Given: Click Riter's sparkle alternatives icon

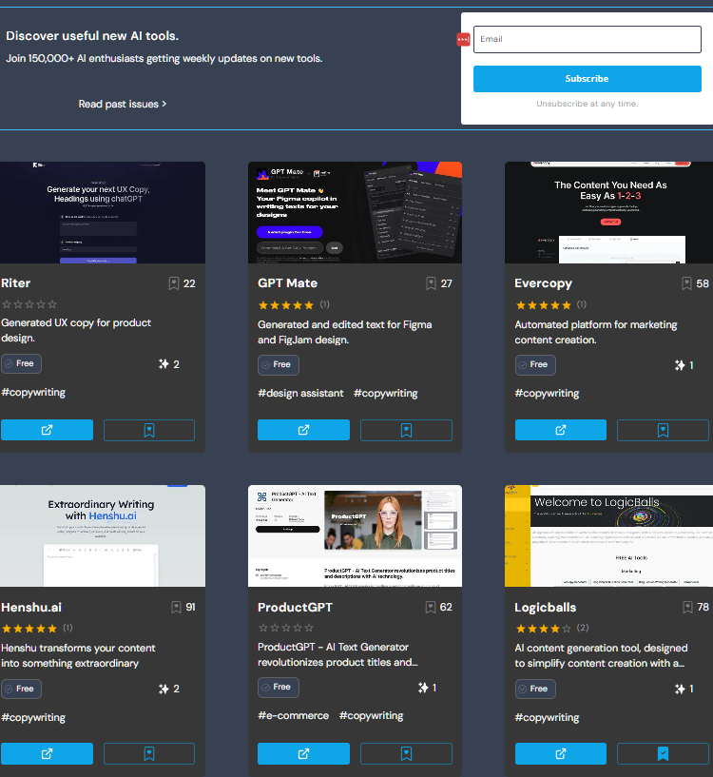Looking at the screenshot, I should 164,364.
